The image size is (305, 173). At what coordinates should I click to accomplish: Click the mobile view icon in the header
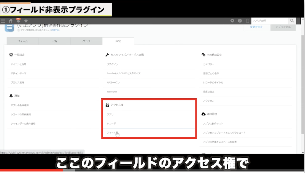coord(248,21)
